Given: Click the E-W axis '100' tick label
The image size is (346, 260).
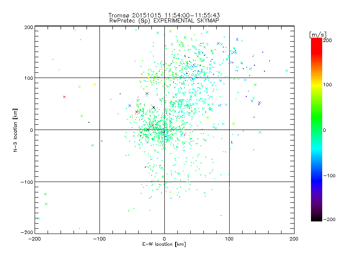Looking at the screenshot, I should pyautogui.click(x=229, y=239).
